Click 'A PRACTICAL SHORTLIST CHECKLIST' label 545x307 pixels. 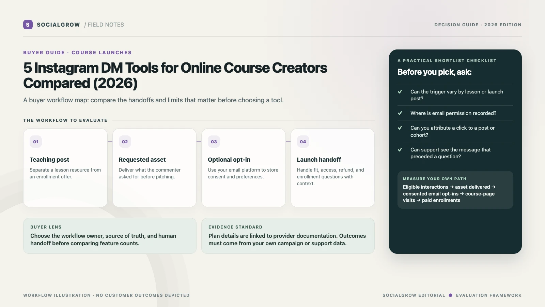[447, 61]
